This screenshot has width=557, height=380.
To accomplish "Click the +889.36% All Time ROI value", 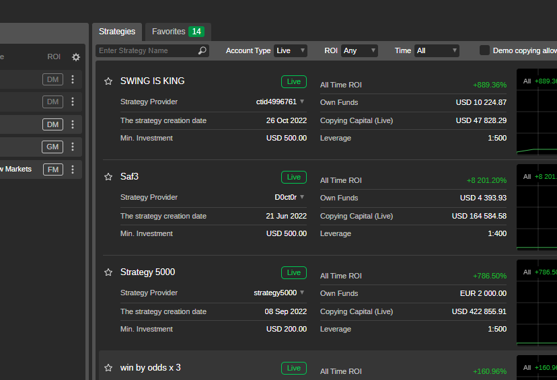I will 490,85.
